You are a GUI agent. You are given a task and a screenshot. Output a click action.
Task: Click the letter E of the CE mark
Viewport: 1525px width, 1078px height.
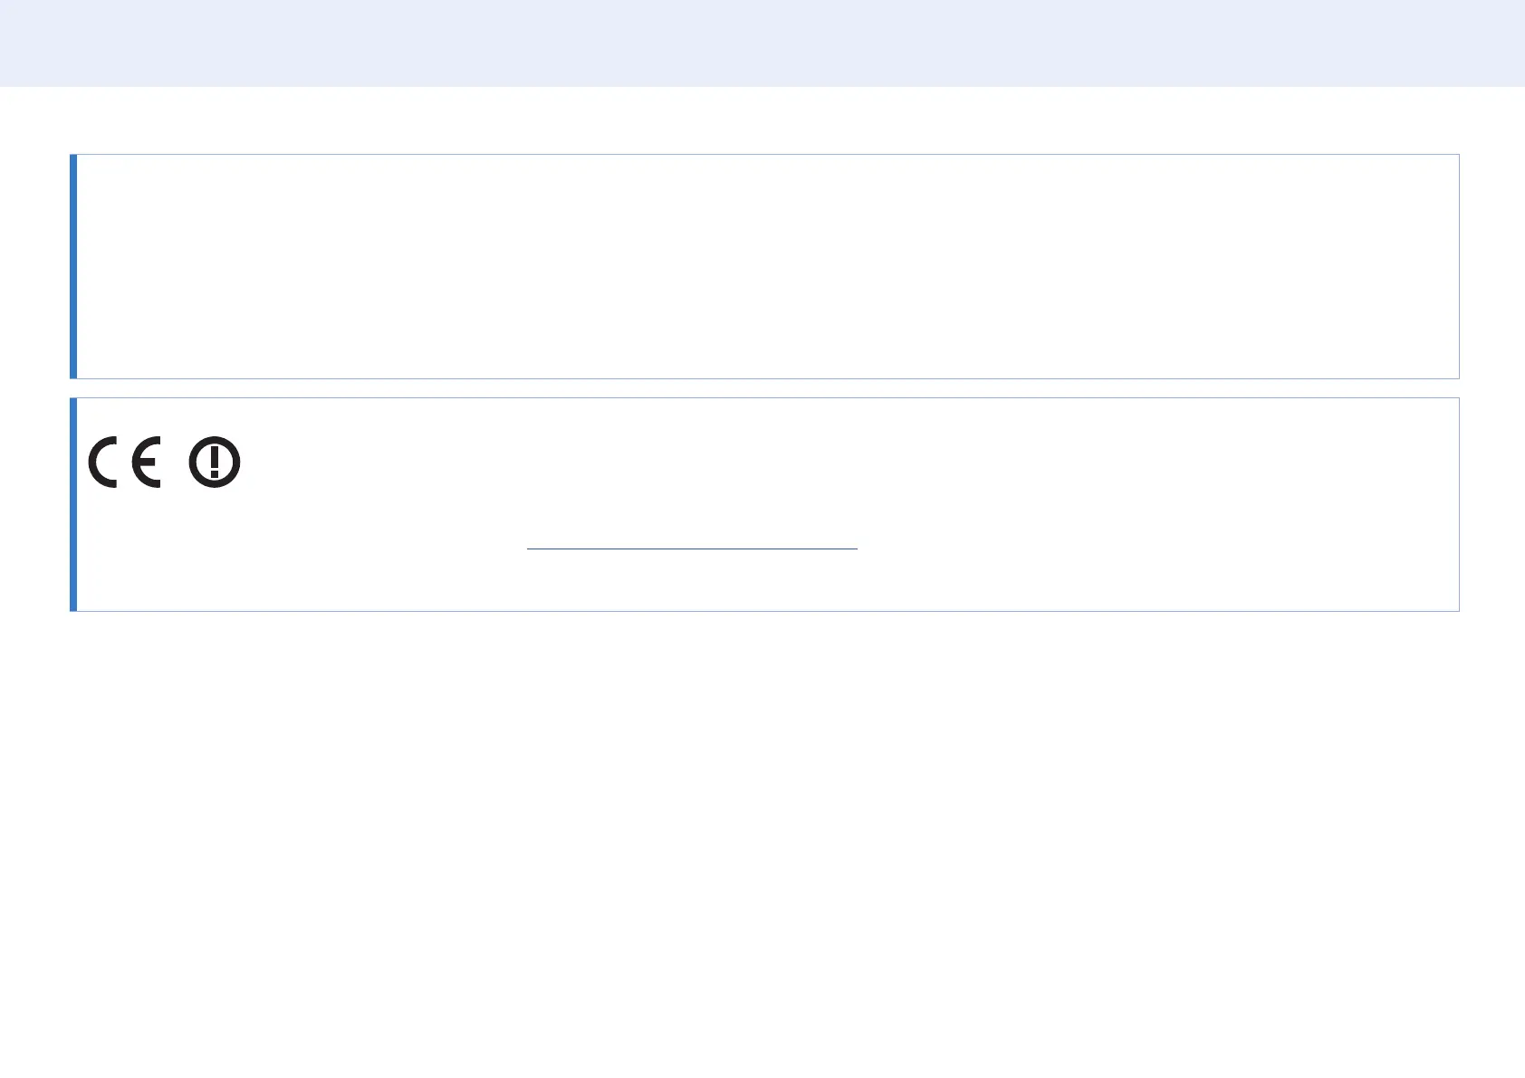pos(146,462)
